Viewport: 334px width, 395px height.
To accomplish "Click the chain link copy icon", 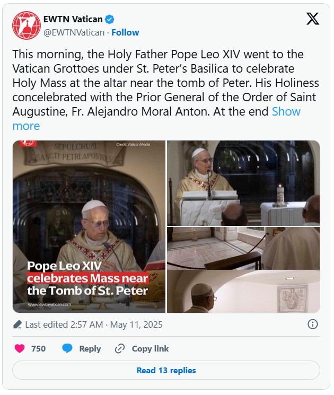I will coord(120,348).
